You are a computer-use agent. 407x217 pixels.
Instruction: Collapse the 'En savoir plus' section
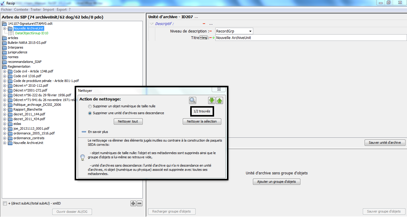pyautogui.click(x=84, y=132)
